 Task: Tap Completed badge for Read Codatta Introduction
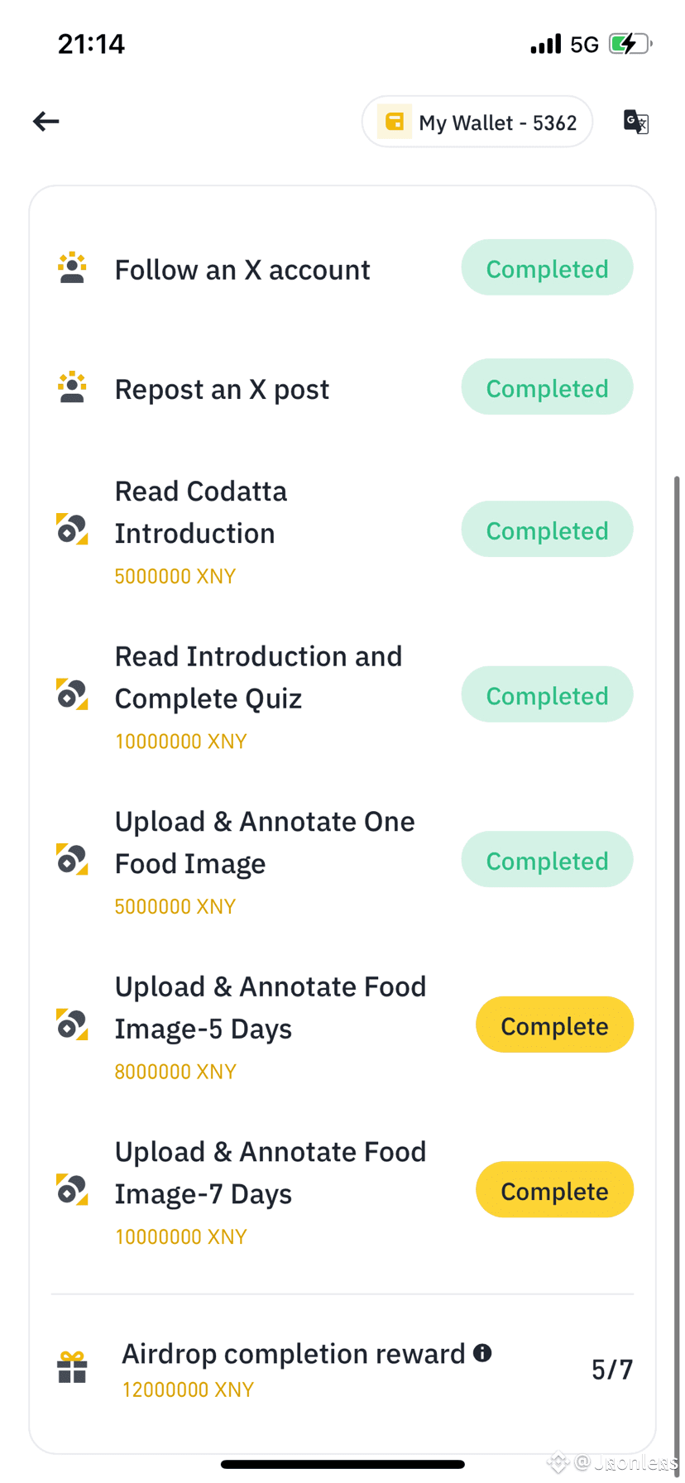pyautogui.click(x=547, y=530)
